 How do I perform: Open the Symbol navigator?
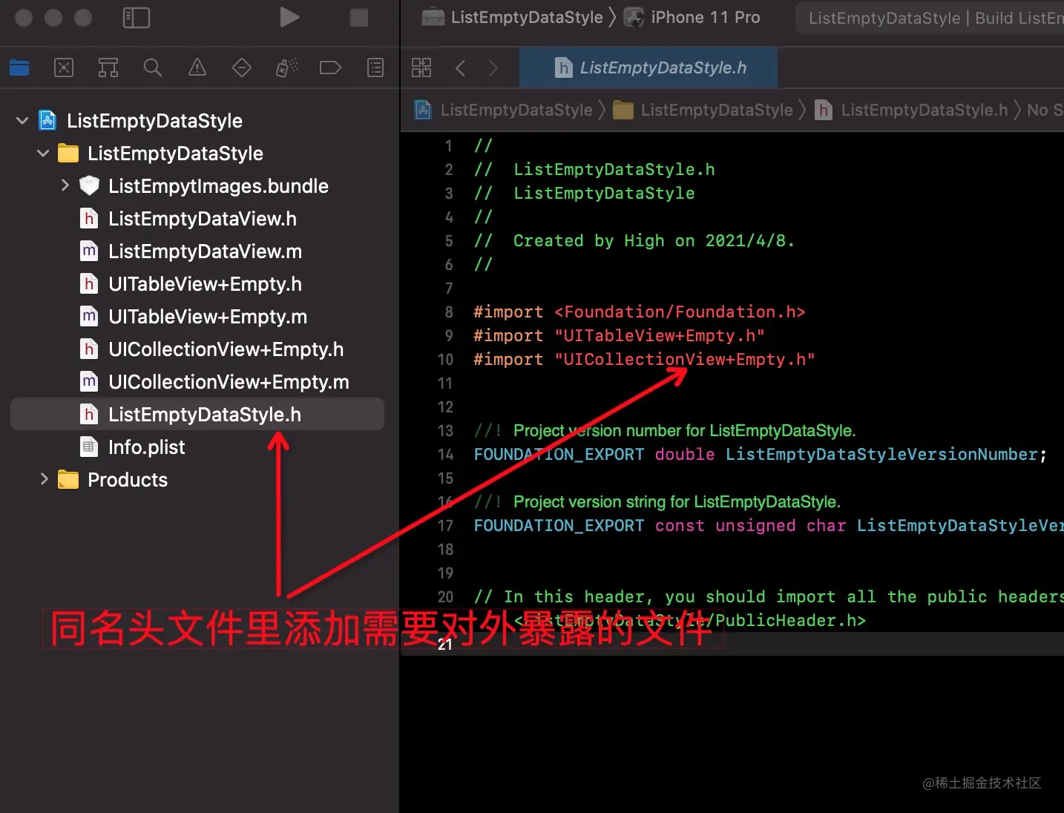point(108,68)
